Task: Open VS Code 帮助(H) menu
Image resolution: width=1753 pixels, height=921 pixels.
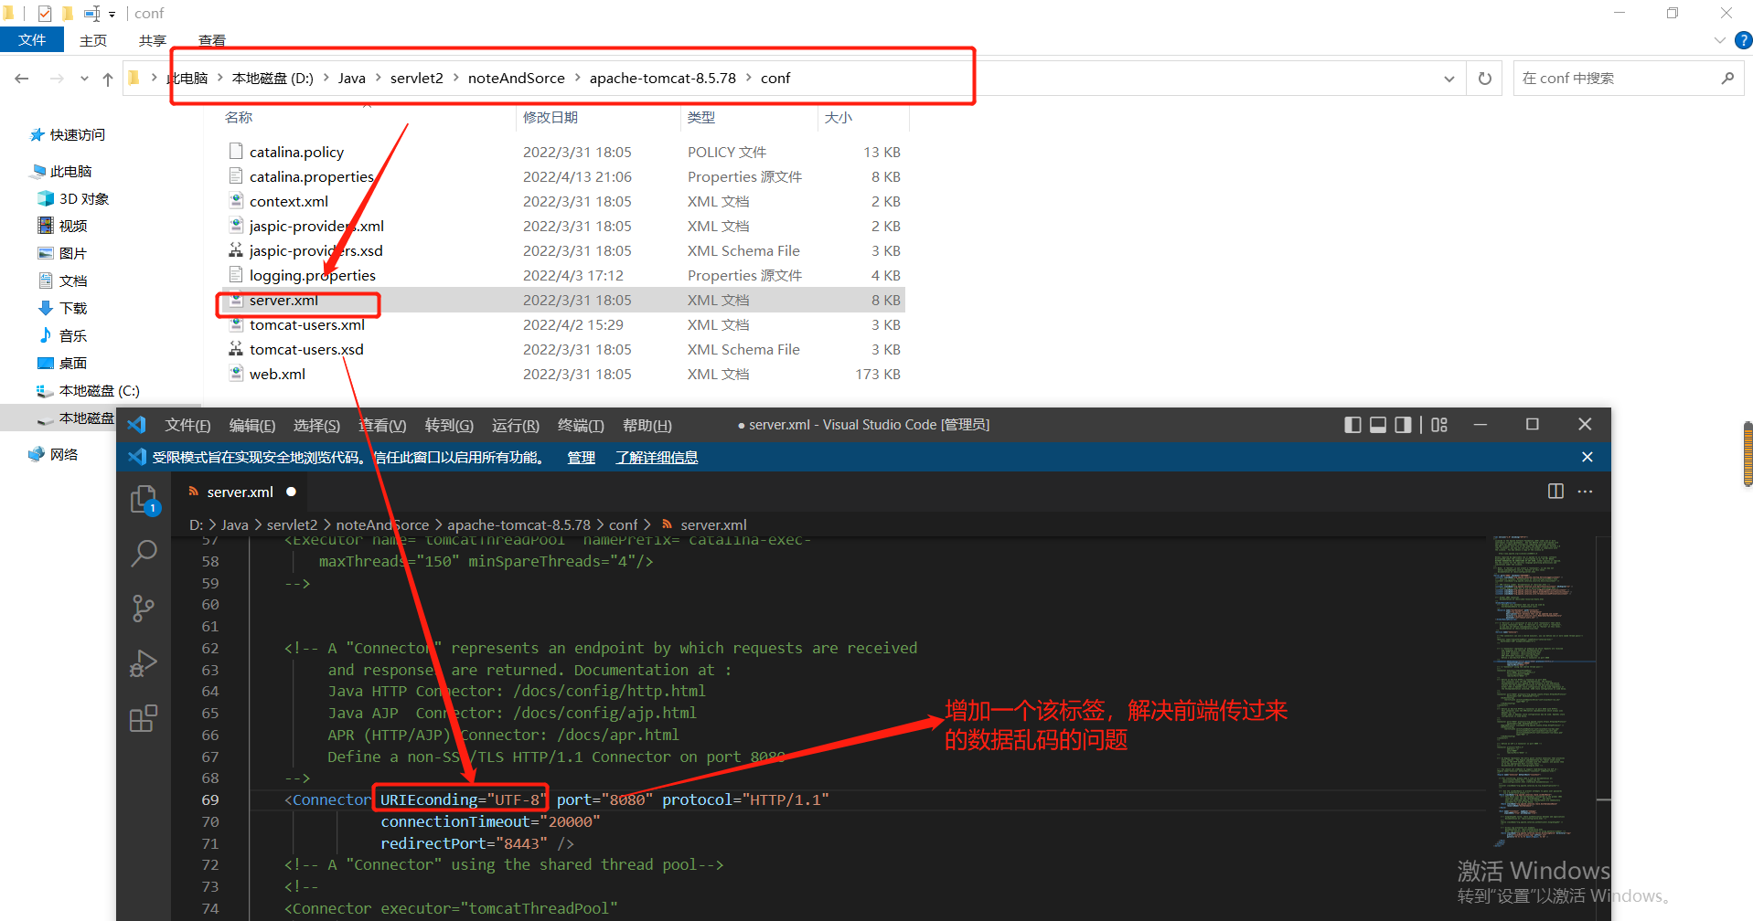Action: [x=647, y=425]
